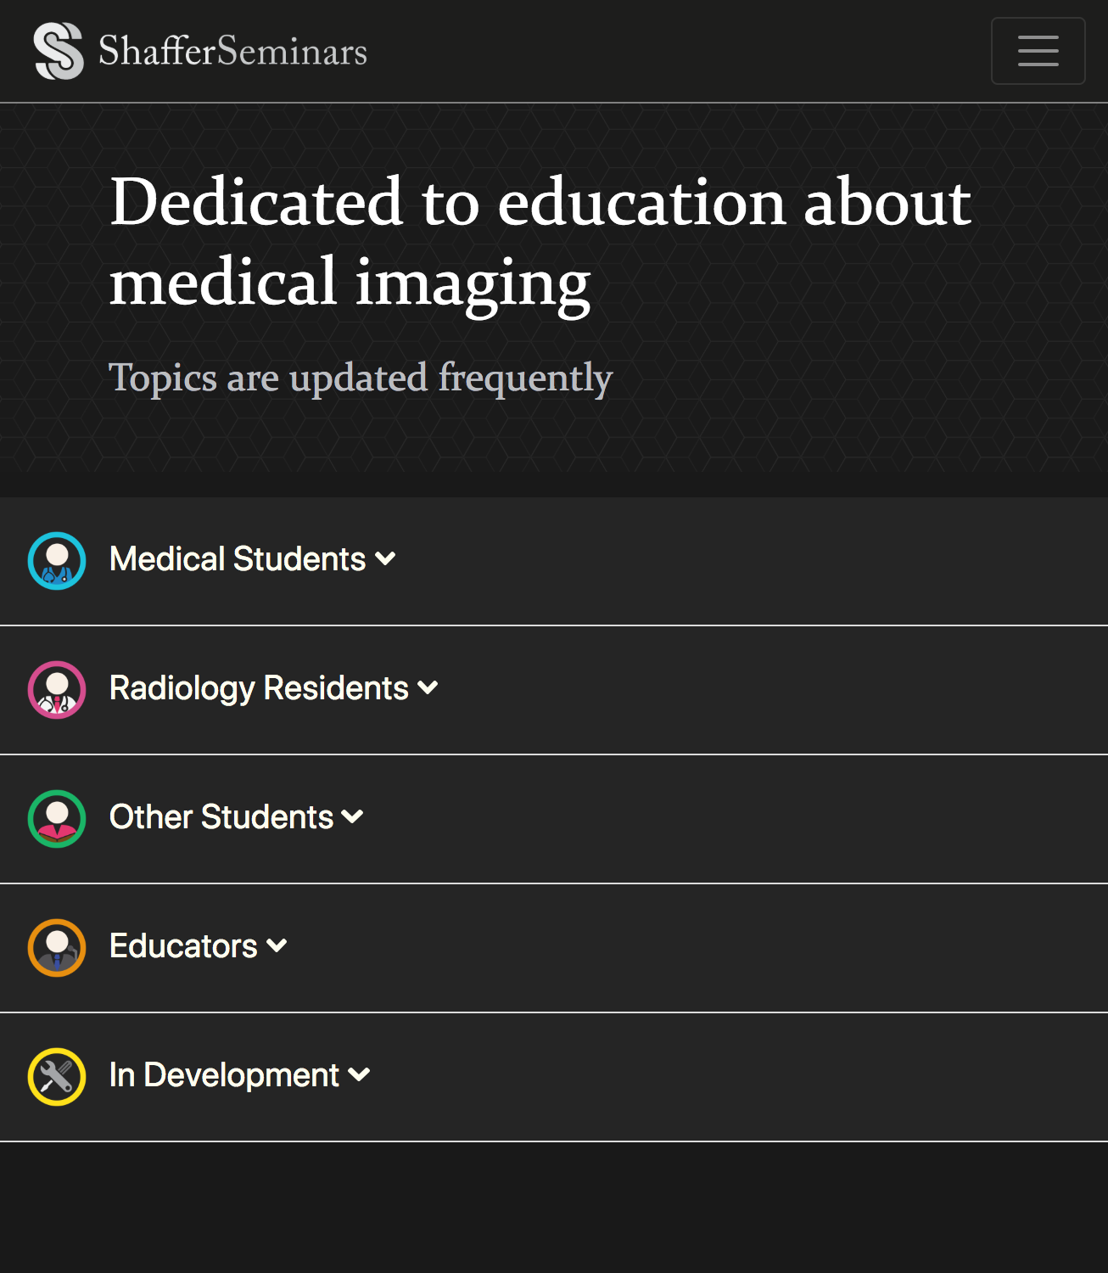This screenshot has height=1273, width=1108.
Task: Click the Other Students green avatar icon
Action: click(x=57, y=819)
